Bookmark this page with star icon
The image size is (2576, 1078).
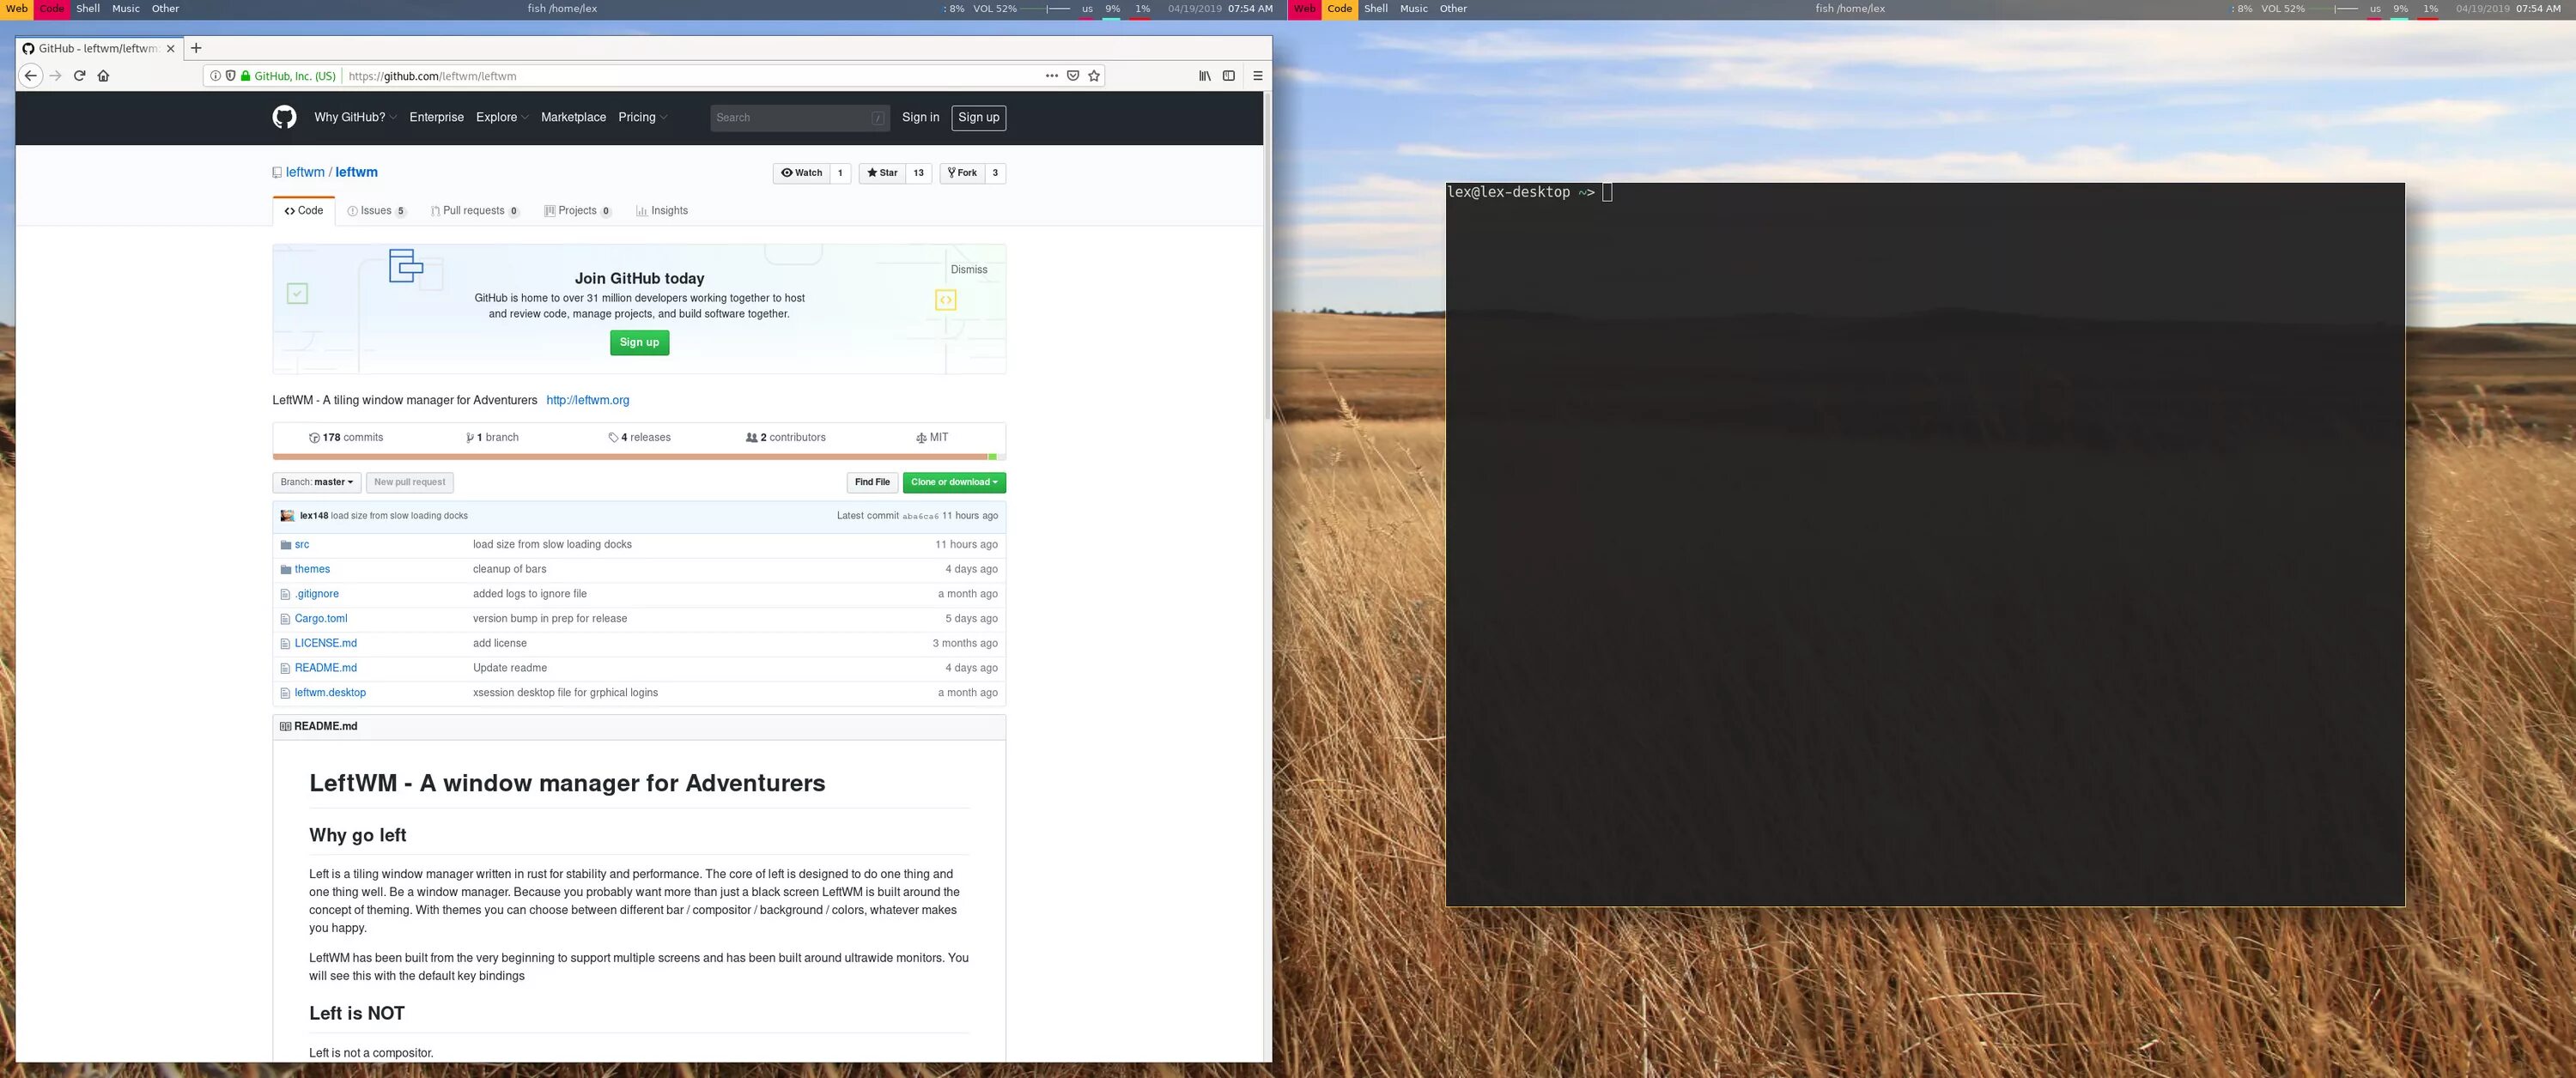pos(1094,76)
